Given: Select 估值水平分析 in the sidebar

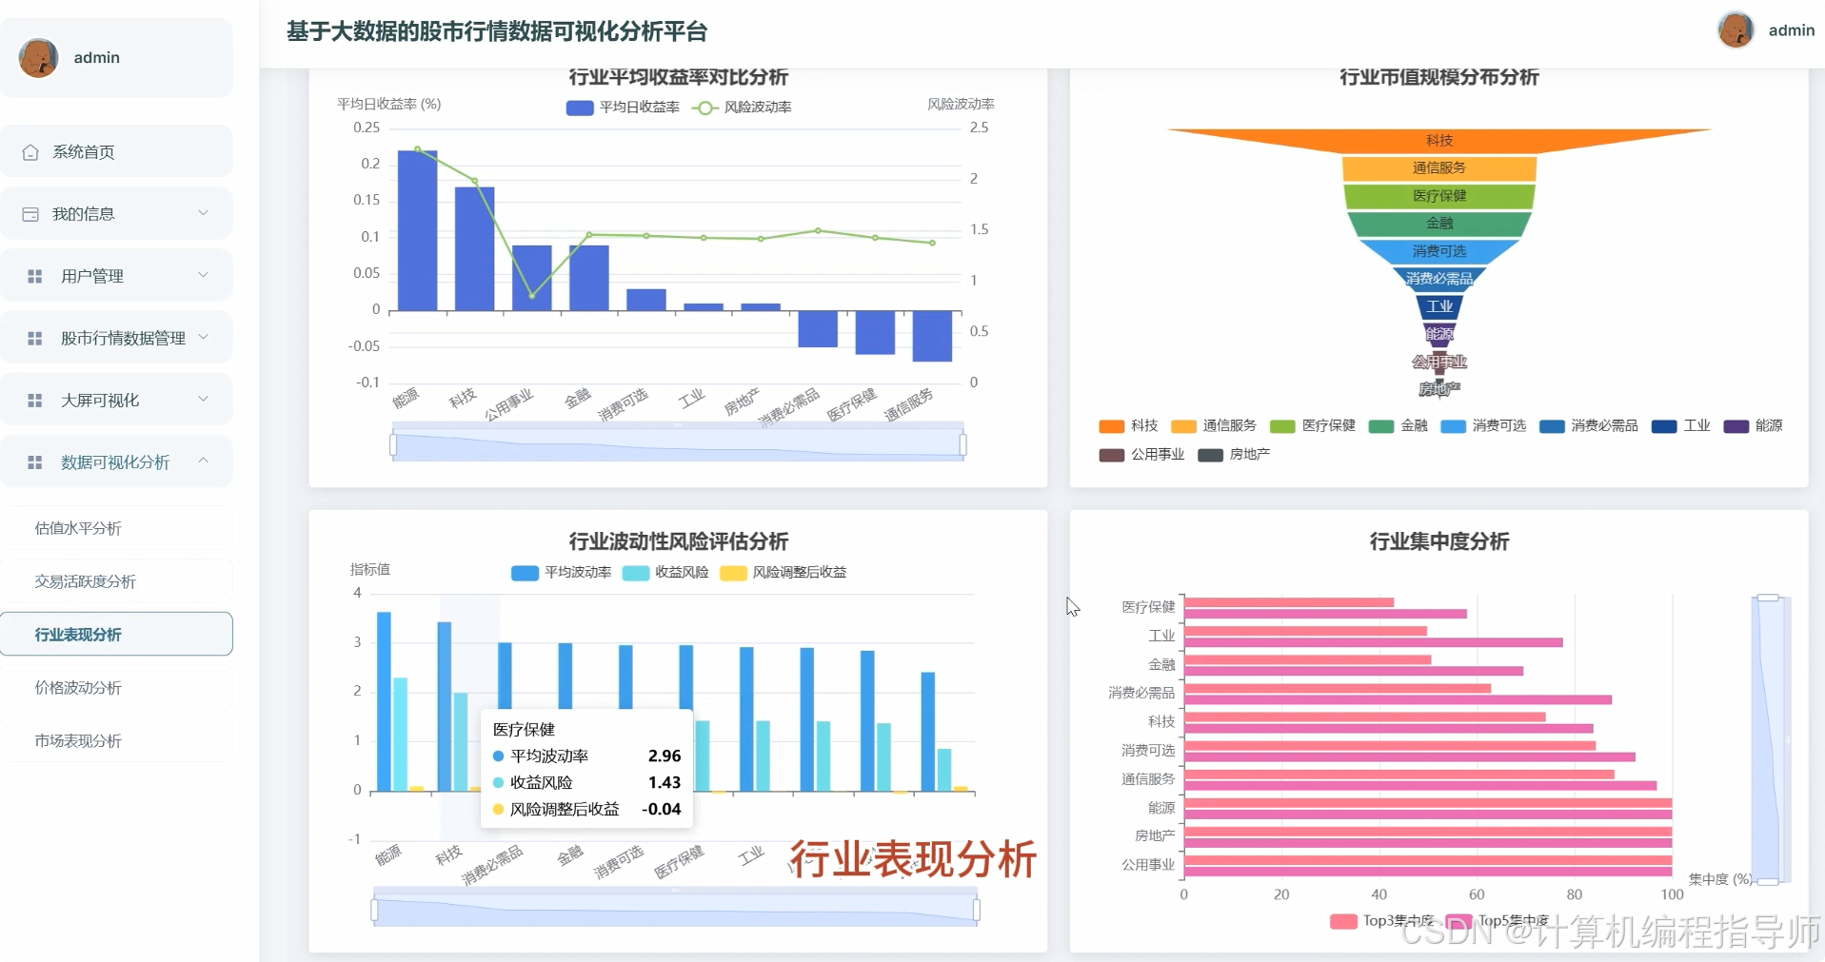Looking at the screenshot, I should click(79, 527).
